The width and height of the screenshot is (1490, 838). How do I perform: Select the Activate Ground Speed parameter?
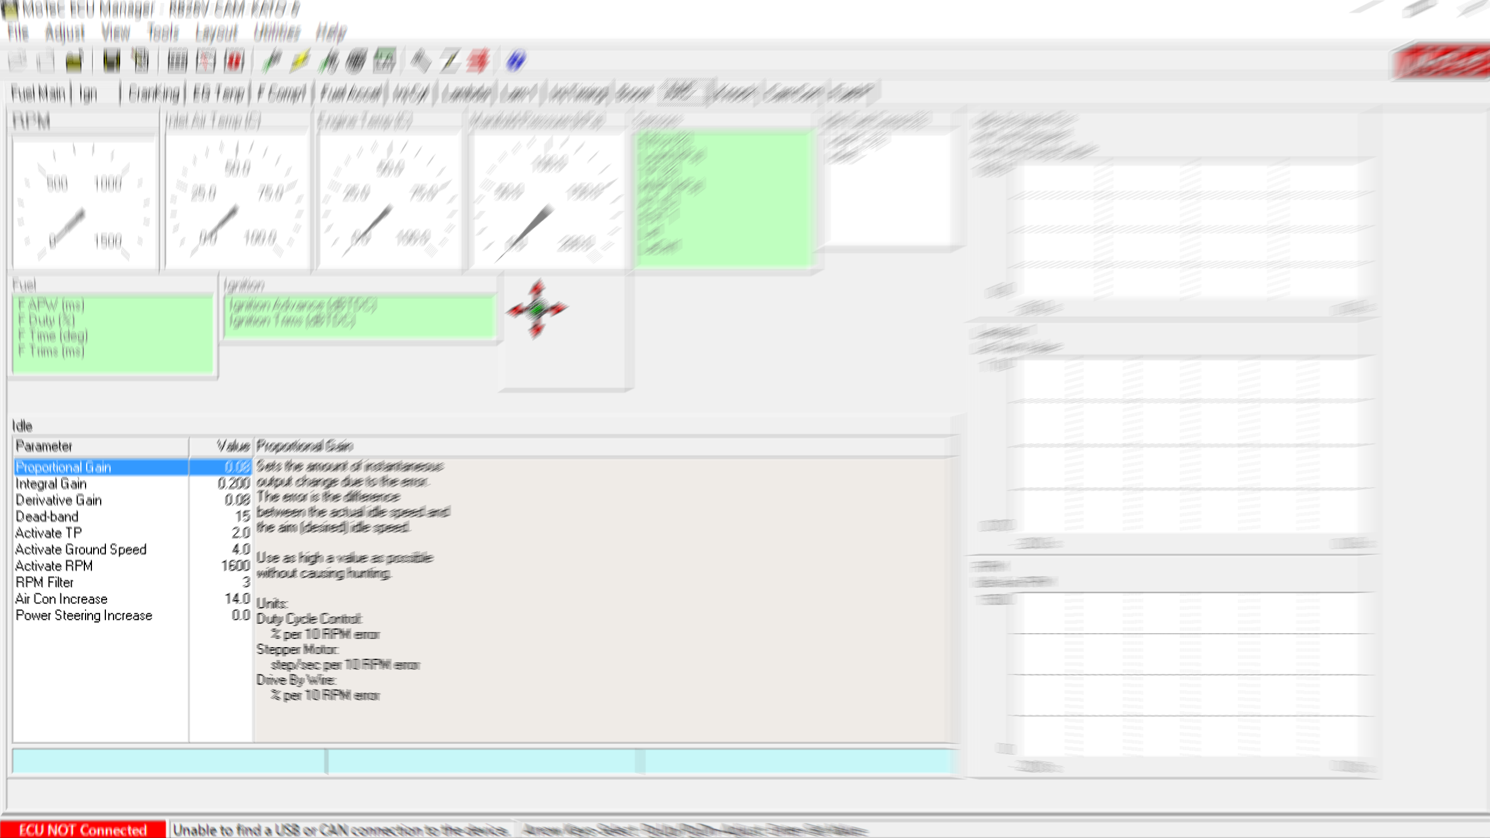(x=81, y=549)
